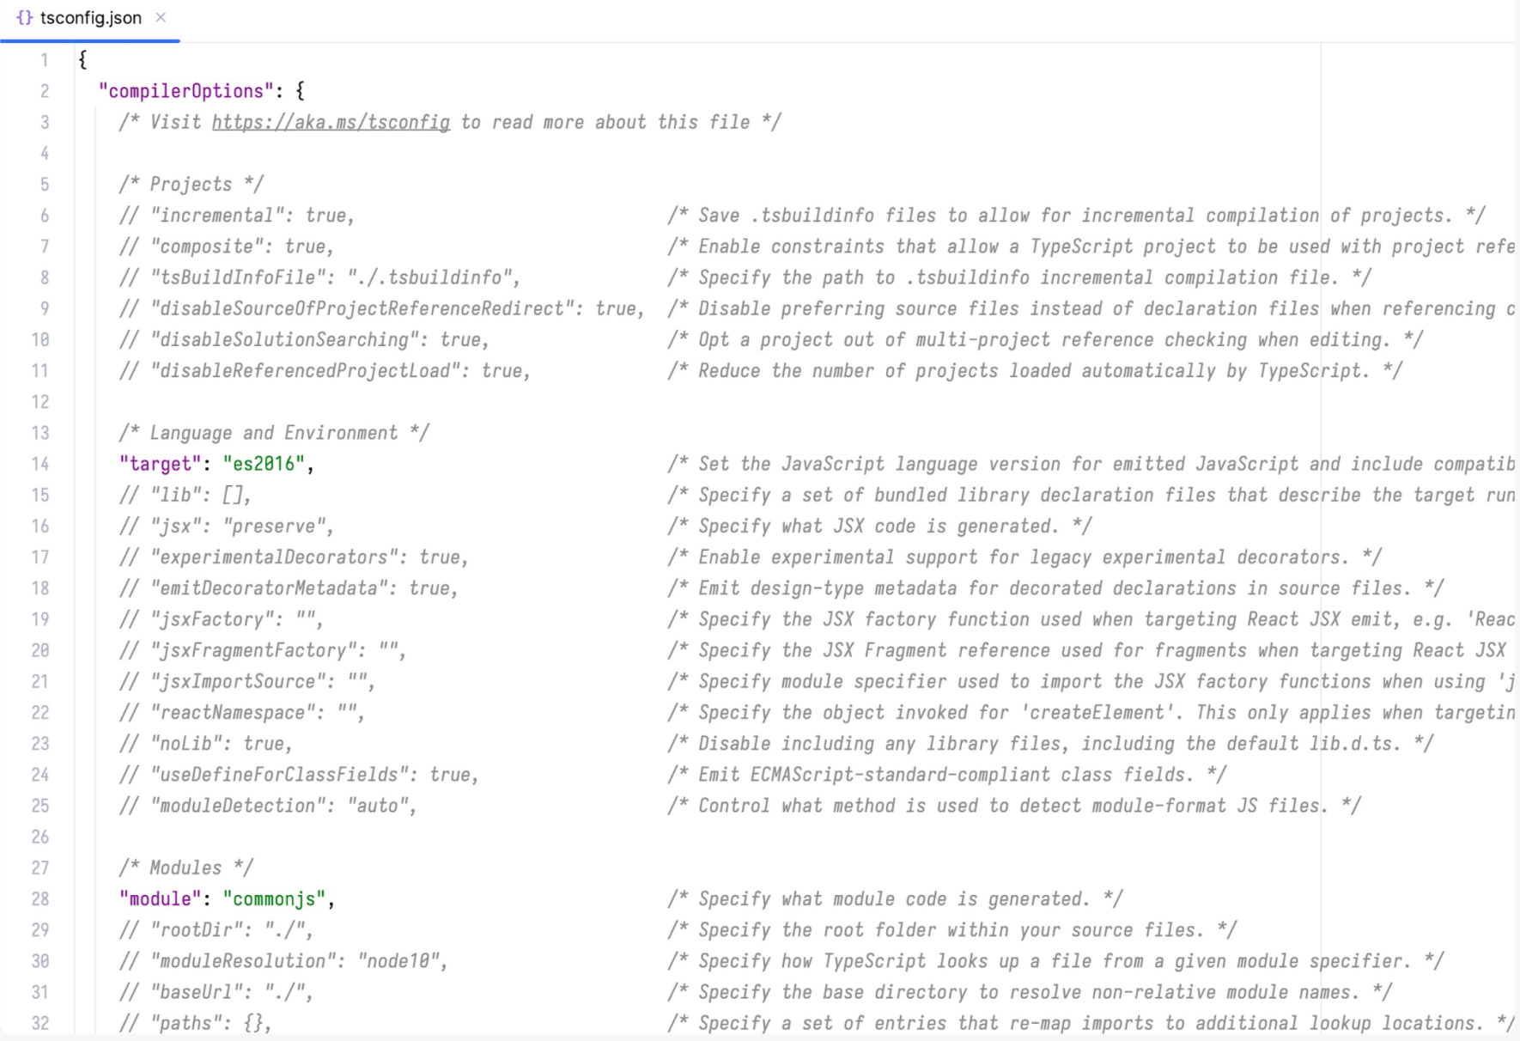The image size is (1520, 1041).
Task: Click the "module" property key
Action: (159, 899)
